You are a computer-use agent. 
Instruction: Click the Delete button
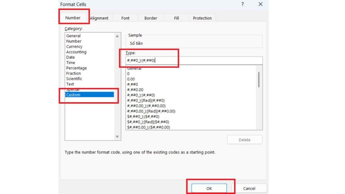(245, 140)
